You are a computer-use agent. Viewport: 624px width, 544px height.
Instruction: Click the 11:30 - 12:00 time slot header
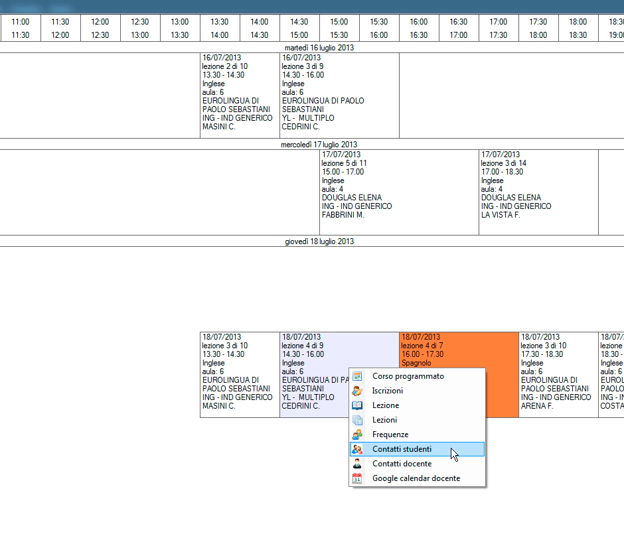coord(60,29)
